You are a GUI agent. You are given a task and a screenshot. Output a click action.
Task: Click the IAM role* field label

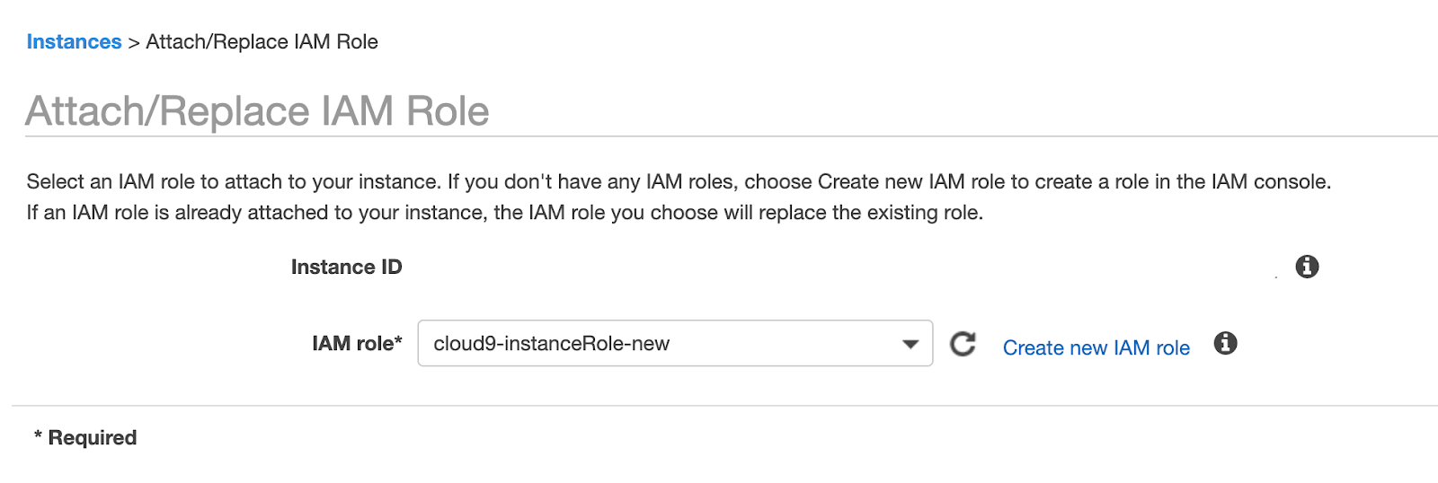point(357,343)
